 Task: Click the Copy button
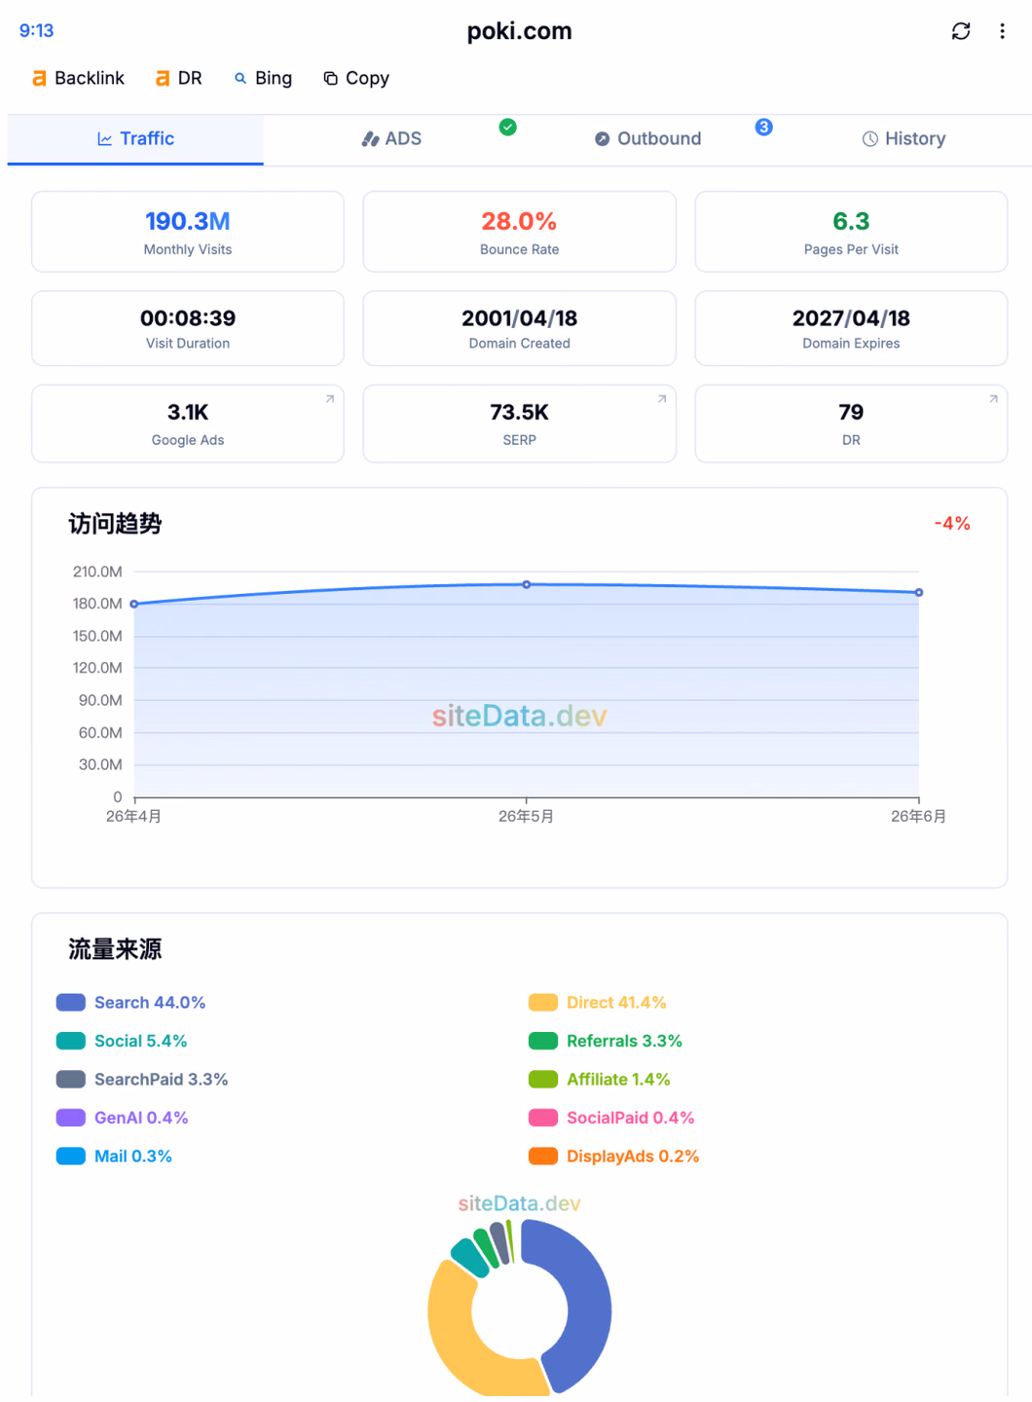[356, 78]
